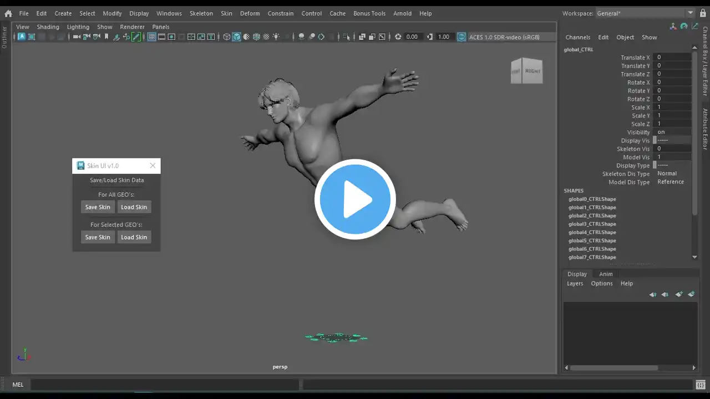Click the 2D Pan/Zoom icon
The width and height of the screenshot is (710, 399).
(x=126, y=37)
